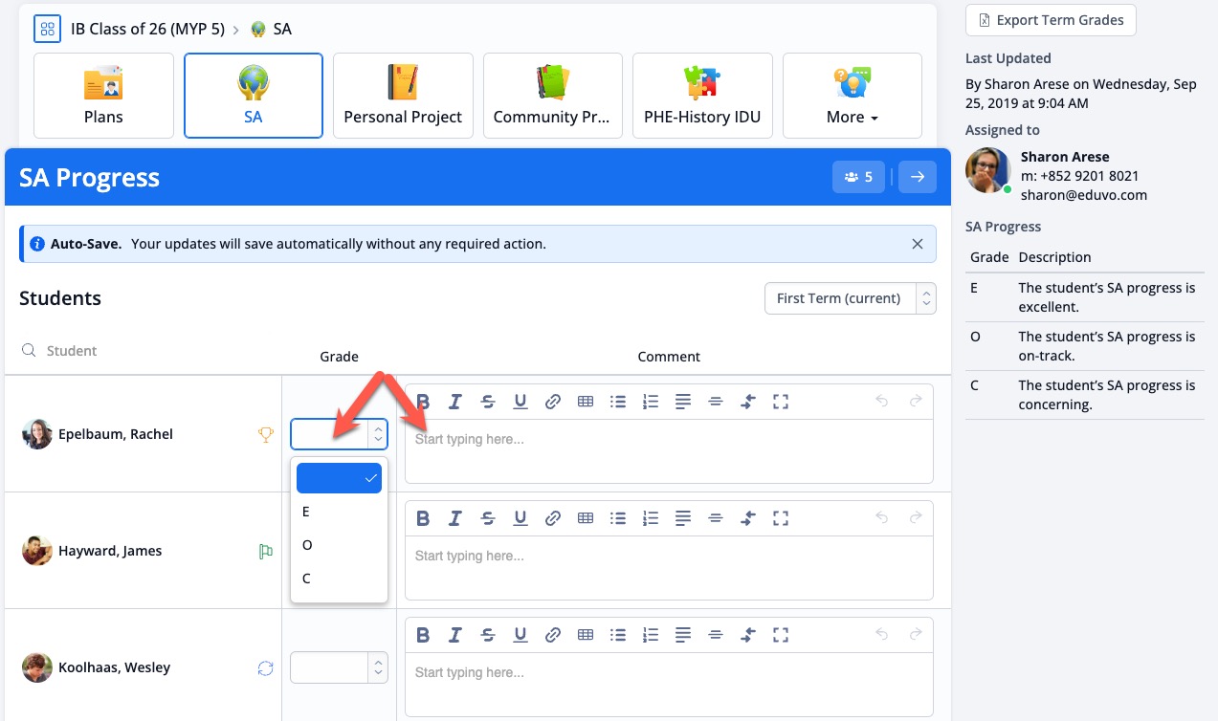Dismiss the Auto-Save notification banner

click(x=918, y=244)
